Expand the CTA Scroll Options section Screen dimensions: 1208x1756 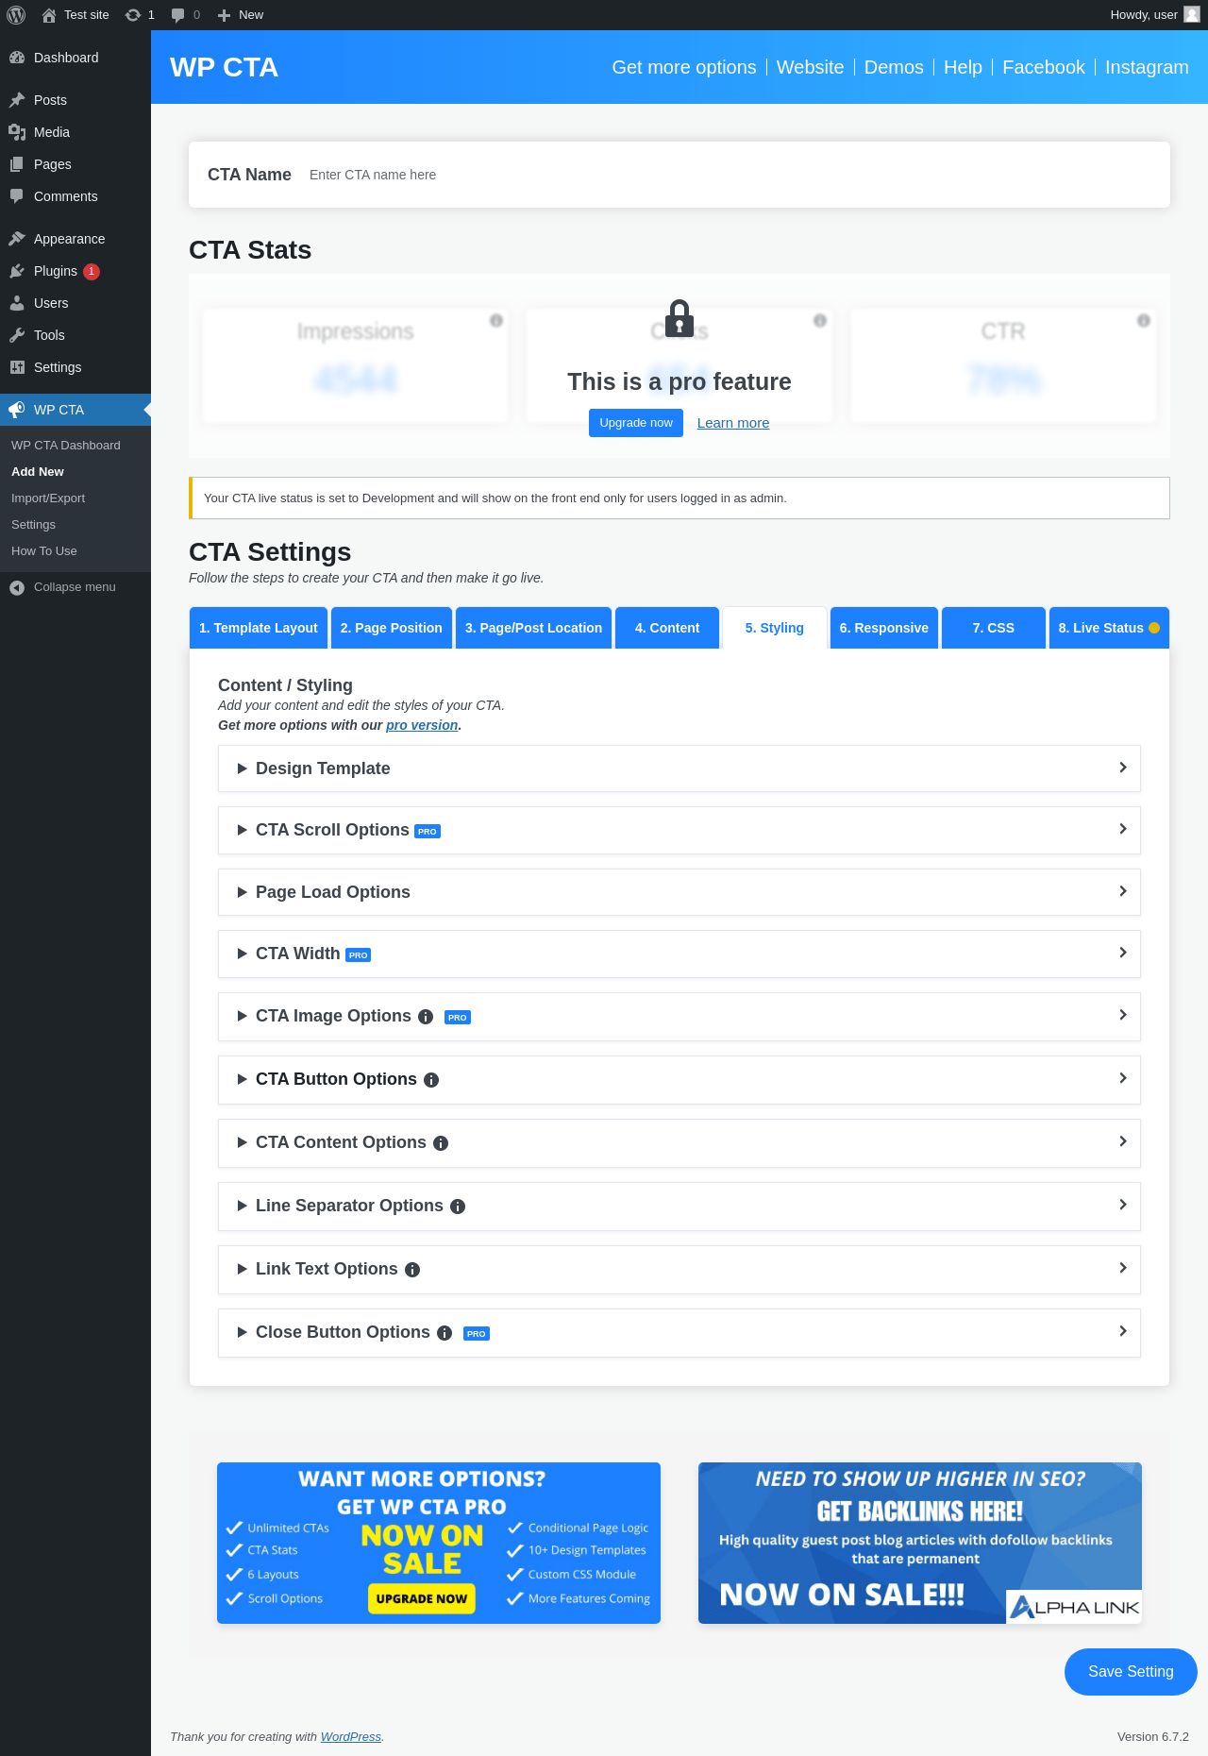(x=679, y=830)
